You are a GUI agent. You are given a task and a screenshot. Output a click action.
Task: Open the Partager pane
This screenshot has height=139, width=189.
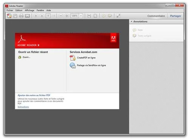175,16
